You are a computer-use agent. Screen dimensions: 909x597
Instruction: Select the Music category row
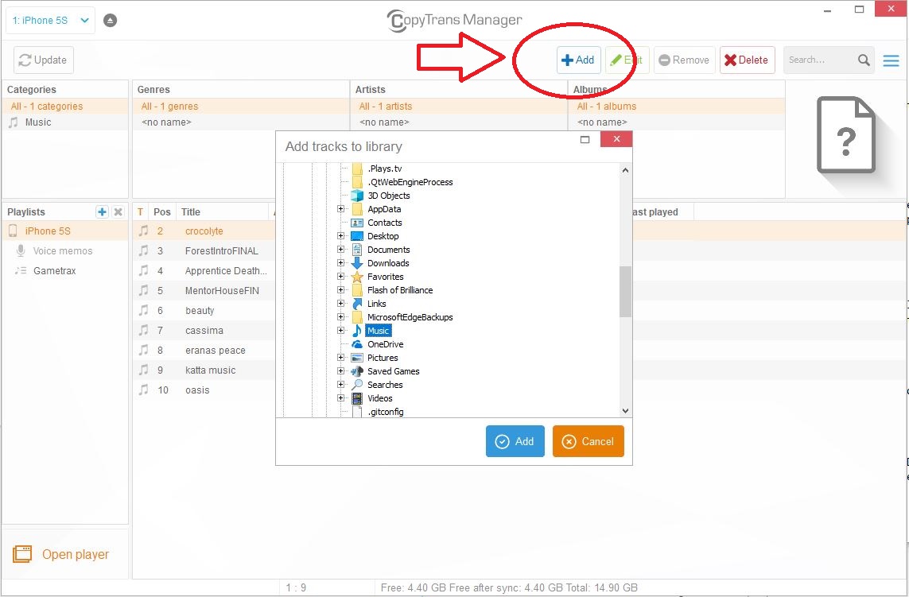tap(38, 122)
